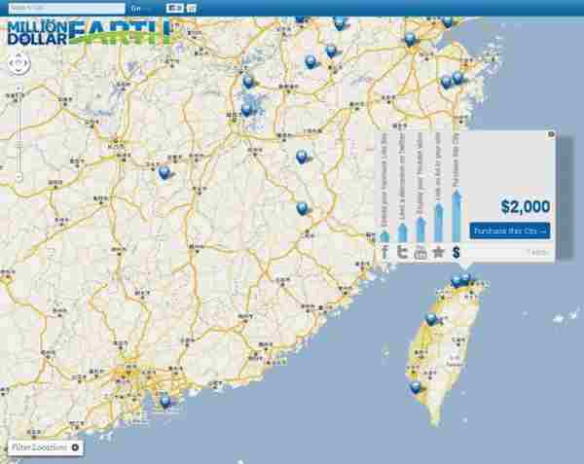Select the map pin on the large blue lake
The height and width of the screenshot is (464, 584).
(246, 111)
